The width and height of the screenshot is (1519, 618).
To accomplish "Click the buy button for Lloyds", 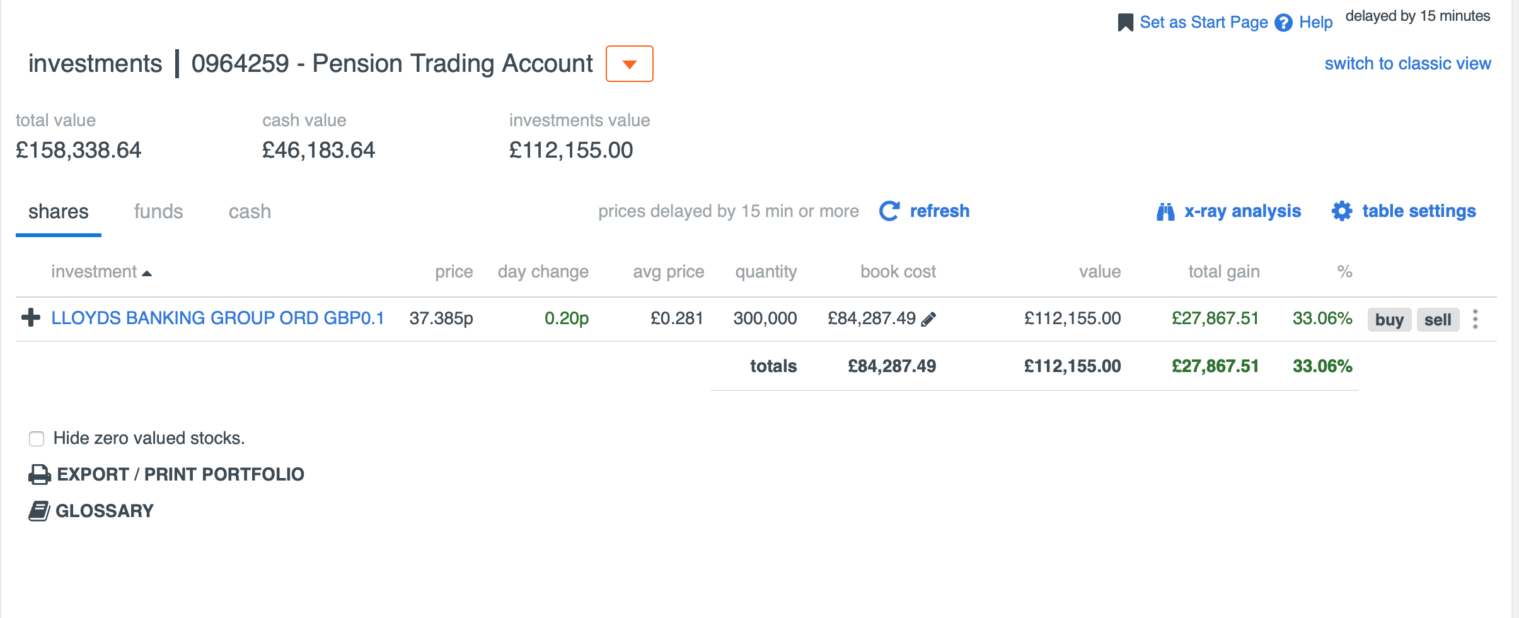I will tap(1389, 320).
